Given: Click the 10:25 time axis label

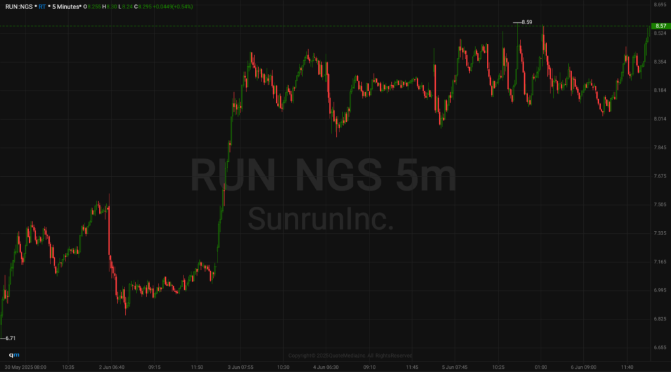Looking at the screenshot, I should 498,367.
